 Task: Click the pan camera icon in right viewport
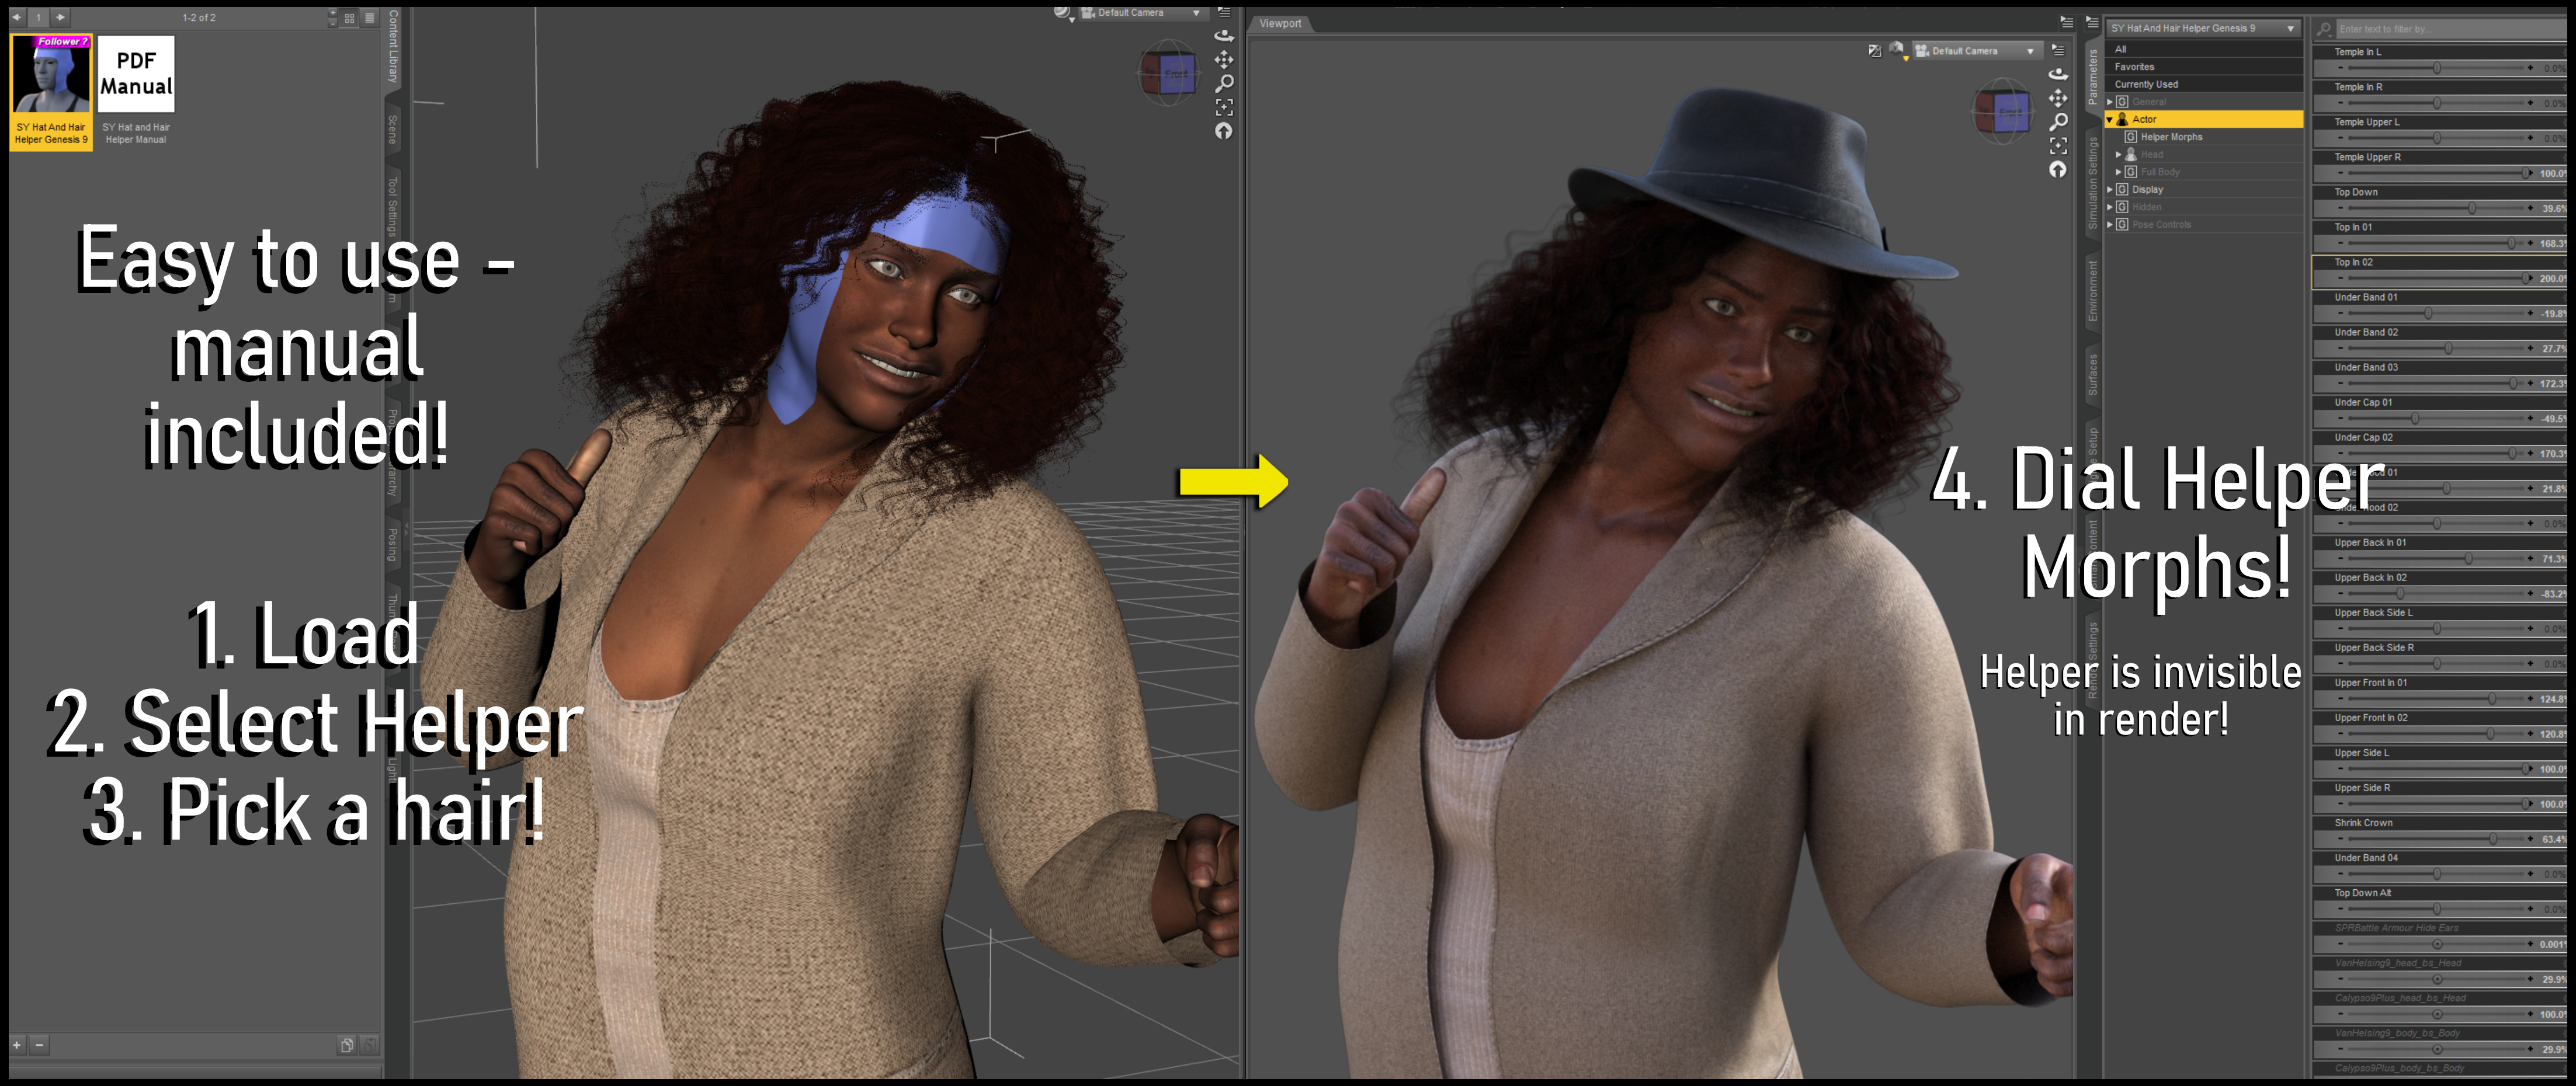tap(2057, 98)
